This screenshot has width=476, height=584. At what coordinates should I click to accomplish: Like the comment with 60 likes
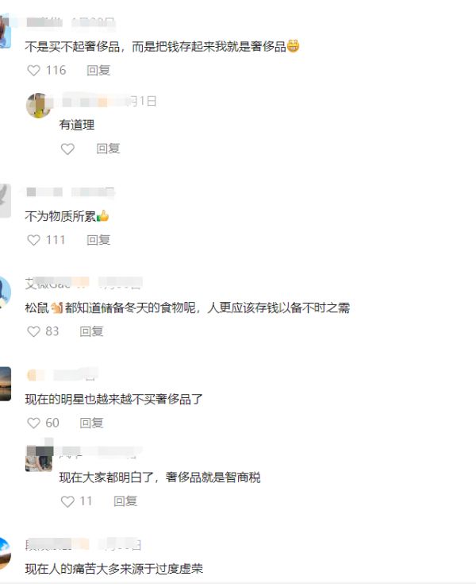(34, 423)
